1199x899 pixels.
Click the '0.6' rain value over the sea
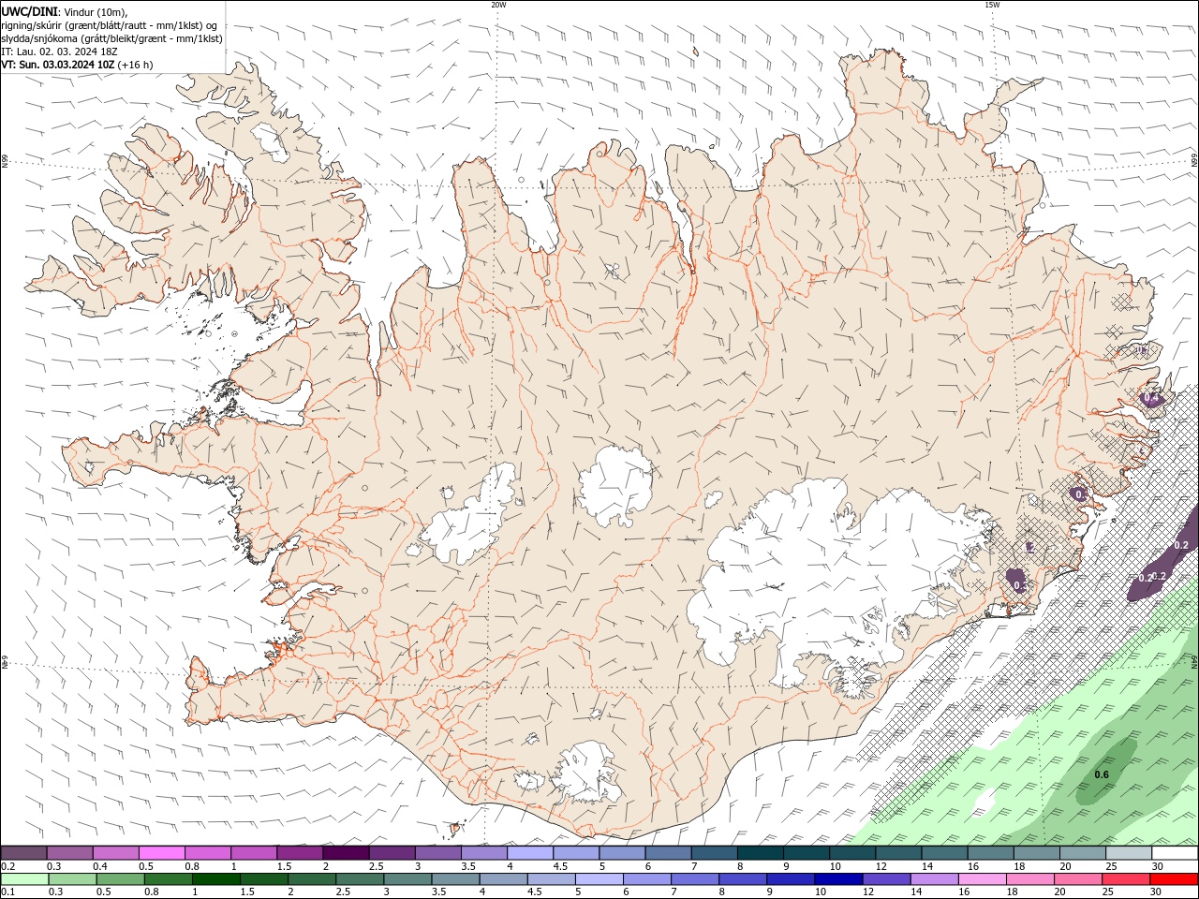(1102, 774)
